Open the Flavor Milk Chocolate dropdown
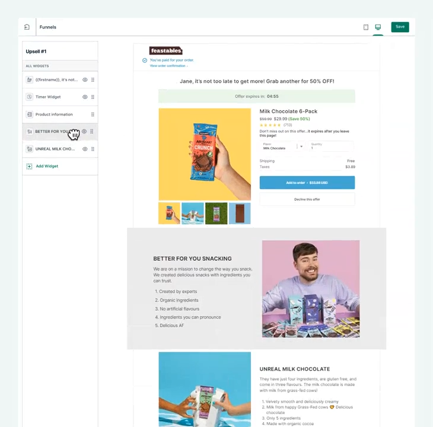433x427 pixels. 282,146
